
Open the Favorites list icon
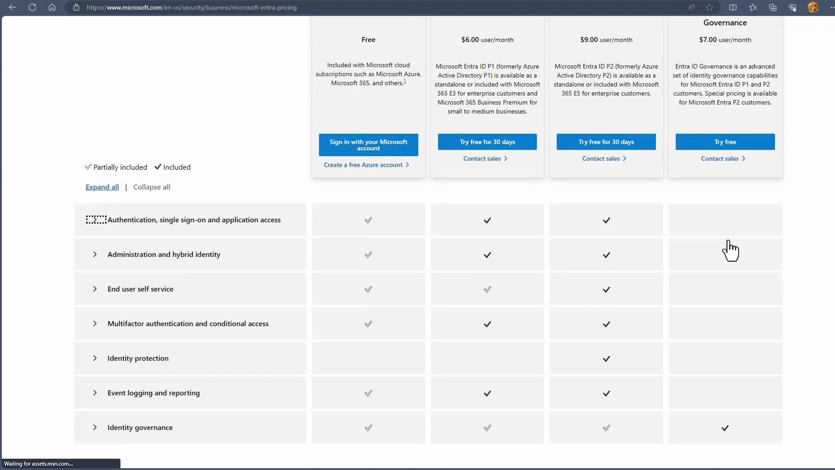tap(753, 7)
